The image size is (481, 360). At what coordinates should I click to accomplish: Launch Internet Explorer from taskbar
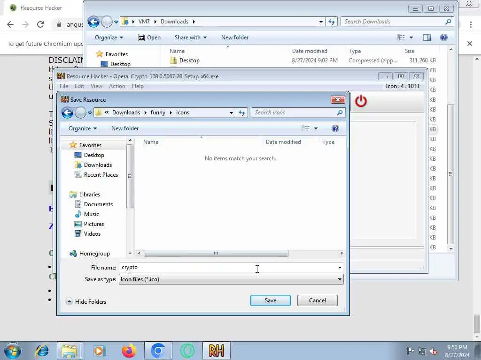[42, 351]
